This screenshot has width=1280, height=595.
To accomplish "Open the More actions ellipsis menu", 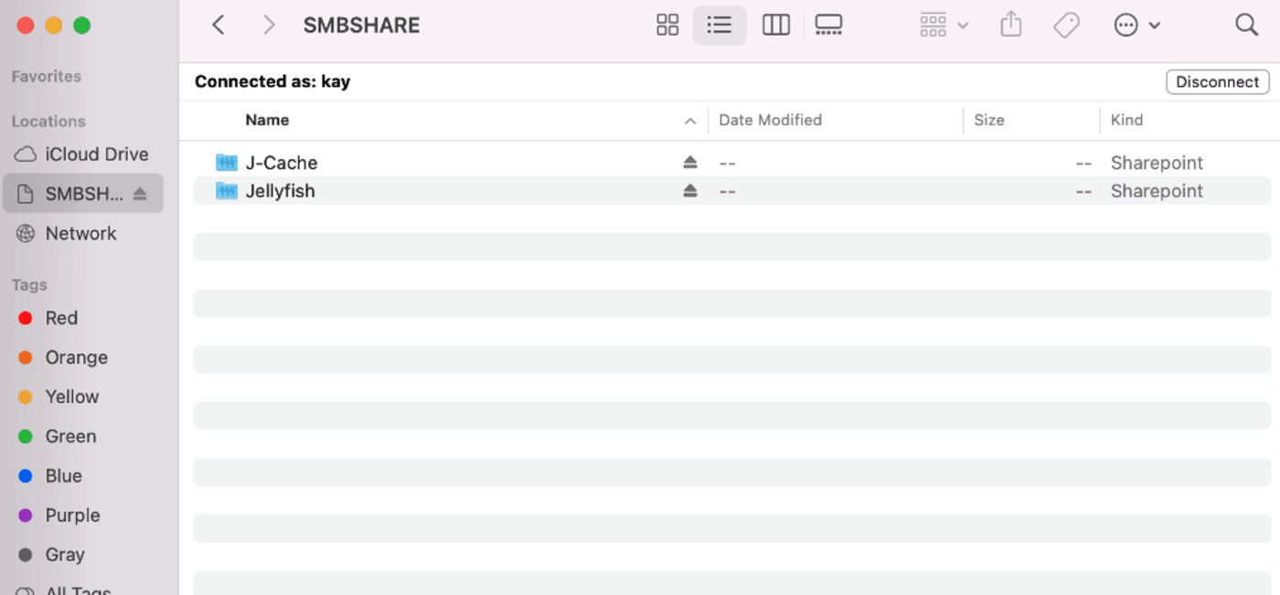I will (1136, 26).
